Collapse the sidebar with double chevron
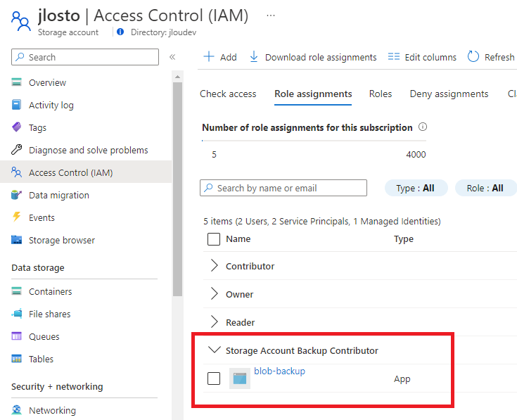Image resolution: width=517 pixels, height=420 pixels. 172,57
